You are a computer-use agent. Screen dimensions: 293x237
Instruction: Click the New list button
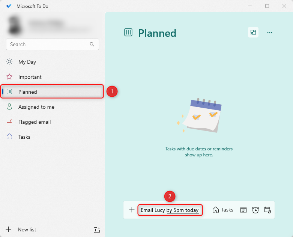(x=27, y=229)
